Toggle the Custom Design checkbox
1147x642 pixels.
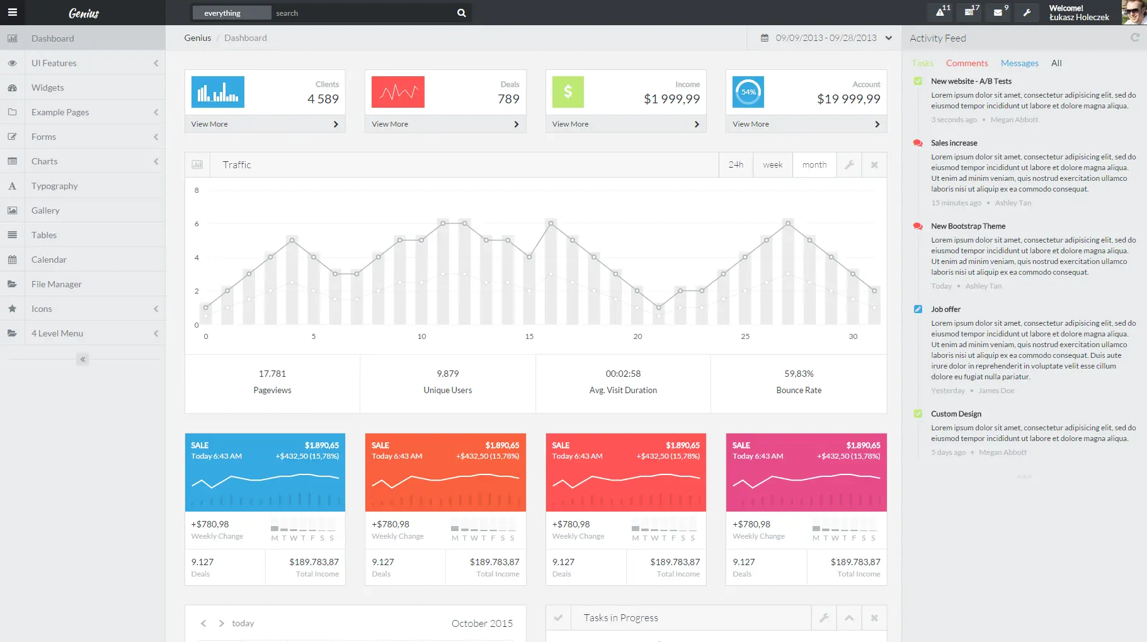(918, 414)
